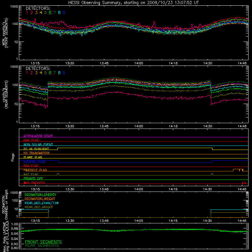This screenshot has width=252, height=252.
Task: Click FRONT SEGMENTS label in livetime plot
Action: 43,242
